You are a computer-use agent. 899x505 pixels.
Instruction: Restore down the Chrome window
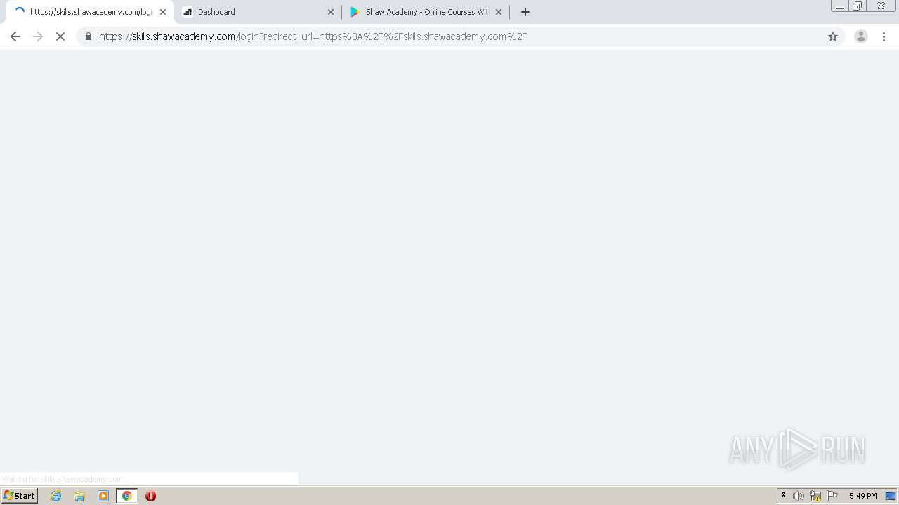coord(858,6)
